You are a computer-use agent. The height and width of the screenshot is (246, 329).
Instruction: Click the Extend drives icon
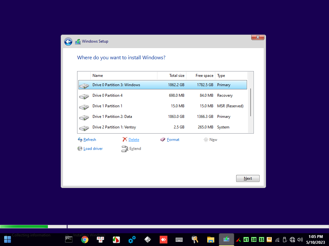point(125,149)
